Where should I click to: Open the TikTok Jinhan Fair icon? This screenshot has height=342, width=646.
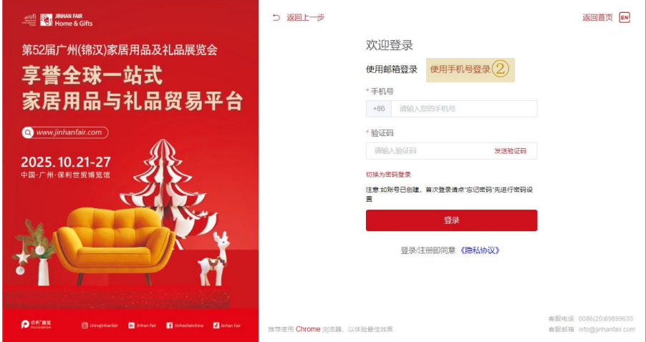pyautogui.click(x=216, y=325)
